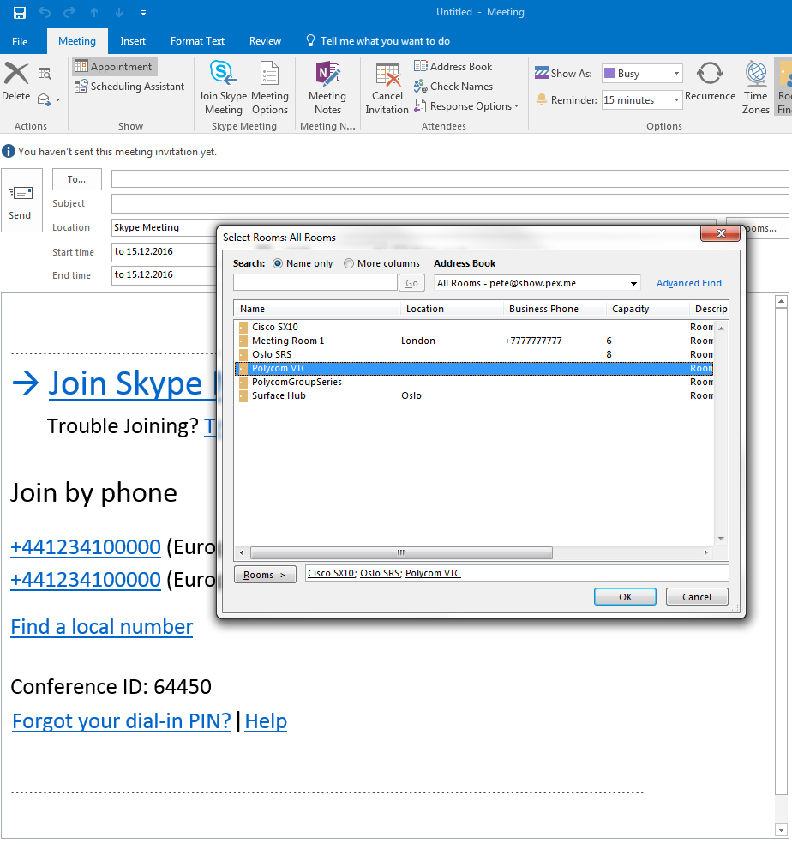The width and height of the screenshot is (792, 844).
Task: Switch to the Format Text tab
Action: 197,41
